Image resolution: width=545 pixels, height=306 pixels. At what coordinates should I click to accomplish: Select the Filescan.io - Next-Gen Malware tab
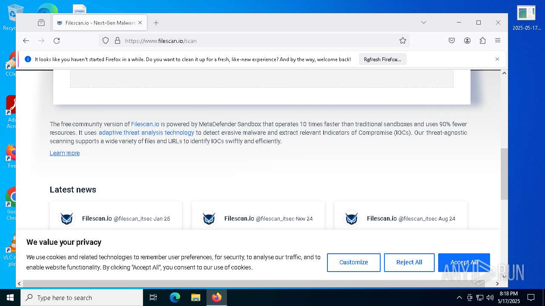(100, 23)
